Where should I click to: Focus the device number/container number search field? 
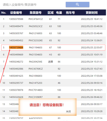tap(33, 5)
